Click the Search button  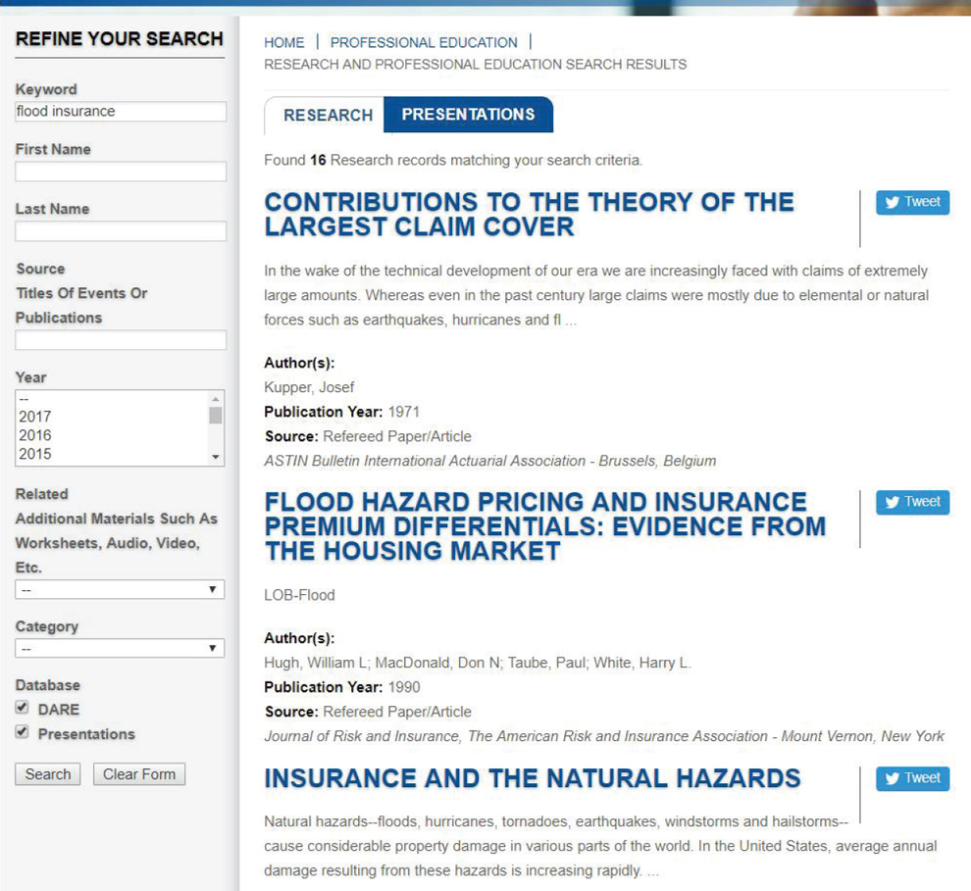click(47, 773)
